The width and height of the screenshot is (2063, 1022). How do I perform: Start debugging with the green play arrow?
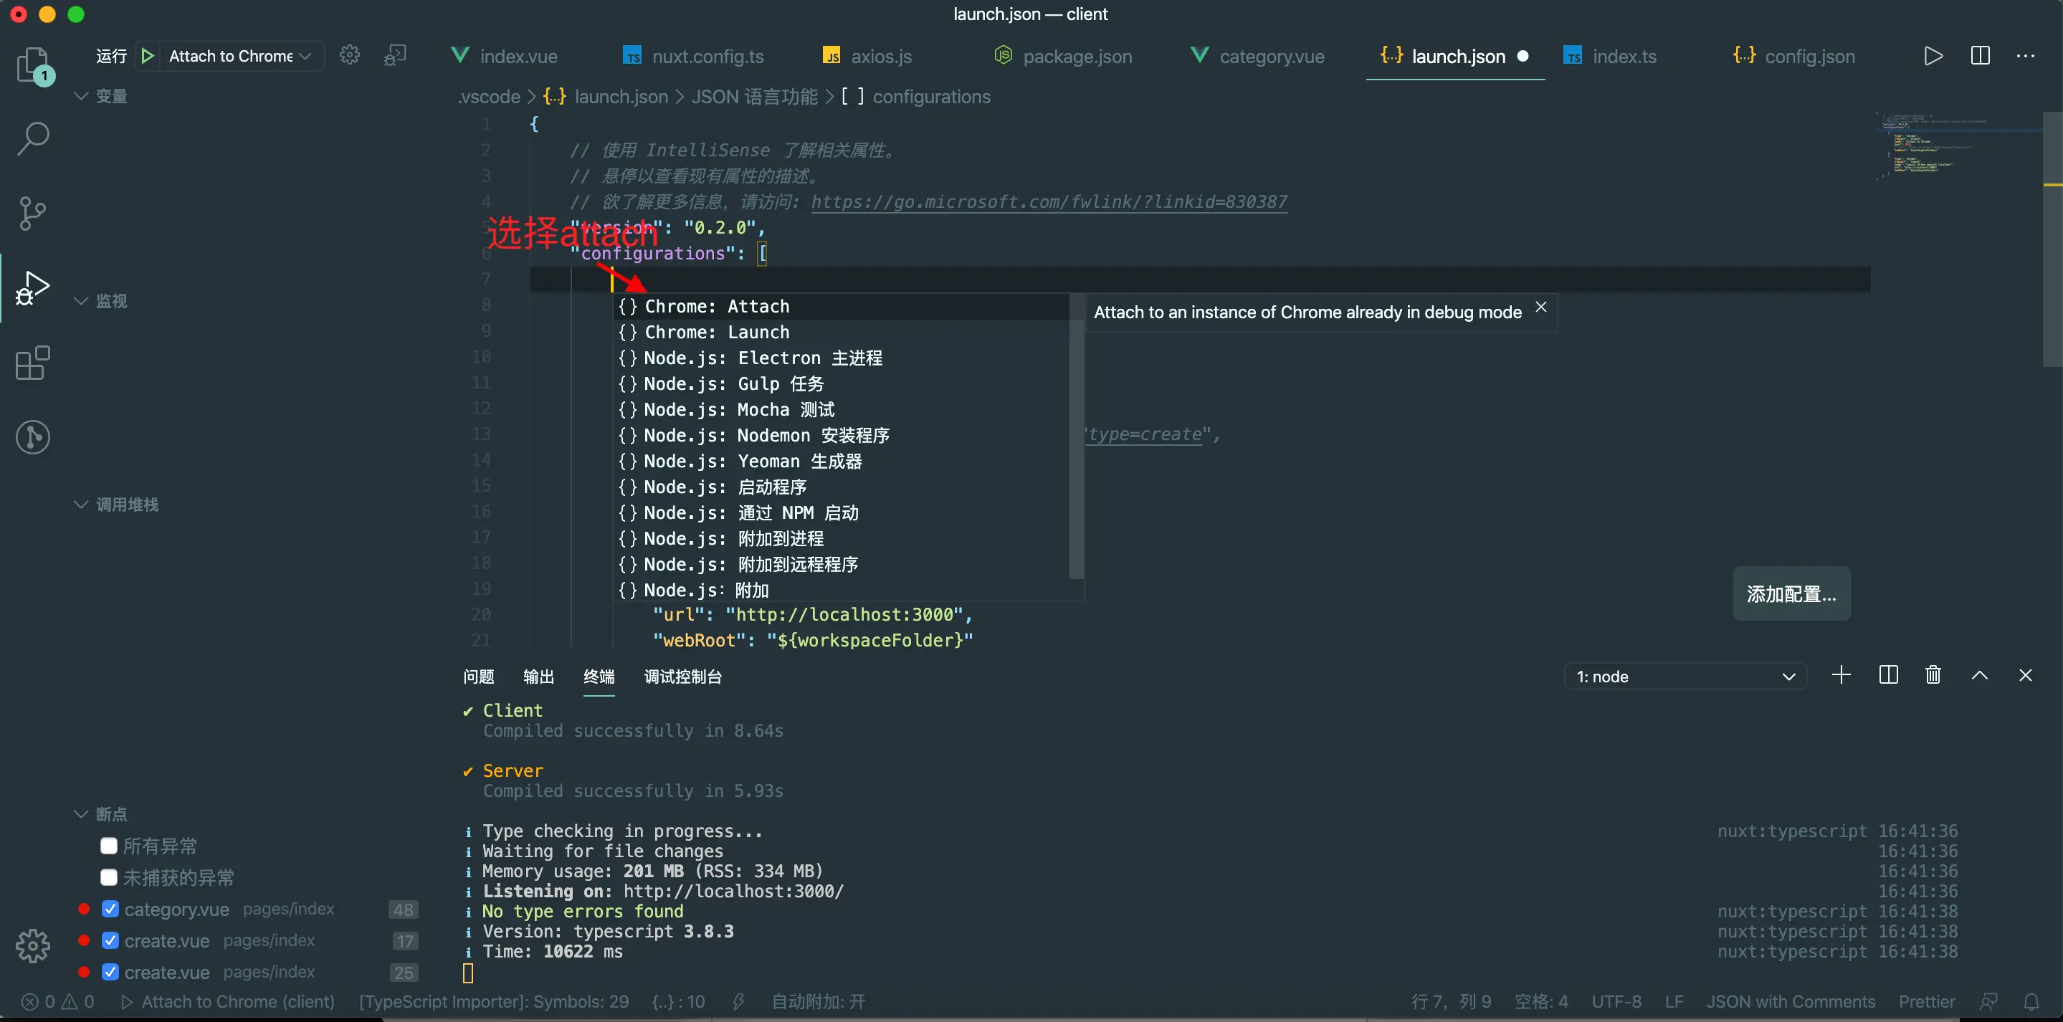[x=148, y=56]
